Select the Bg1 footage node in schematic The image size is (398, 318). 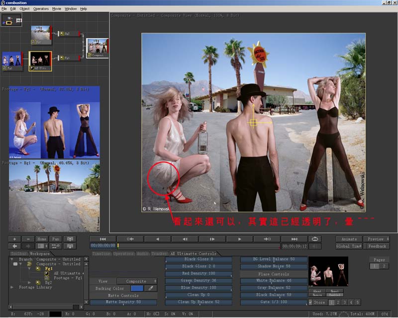click(41, 35)
